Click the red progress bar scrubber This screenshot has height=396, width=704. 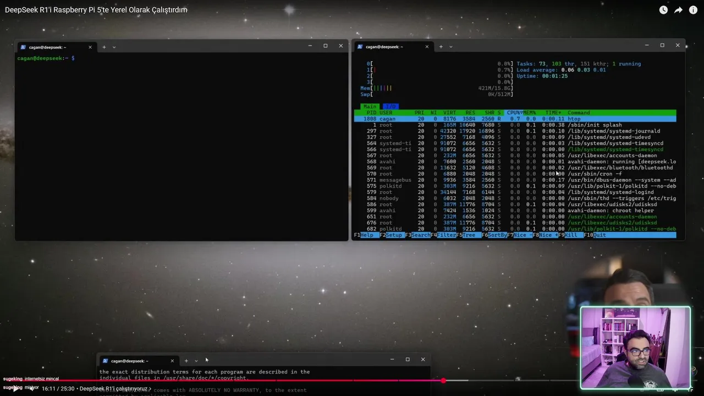pyautogui.click(x=443, y=380)
